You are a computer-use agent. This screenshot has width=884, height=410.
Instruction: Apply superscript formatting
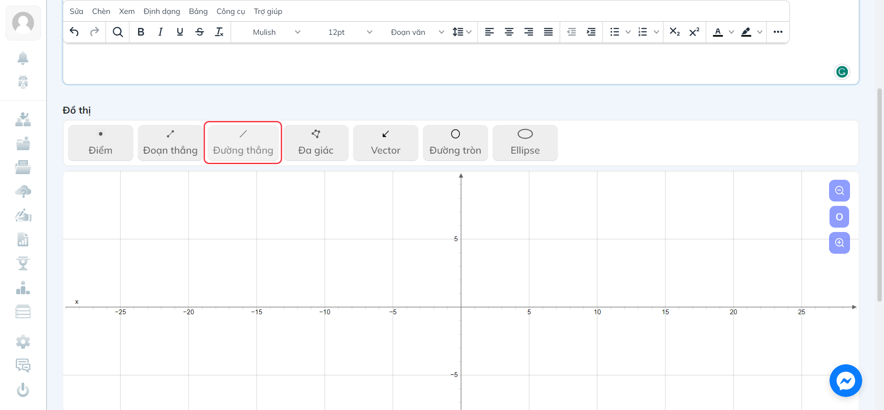[x=694, y=32]
